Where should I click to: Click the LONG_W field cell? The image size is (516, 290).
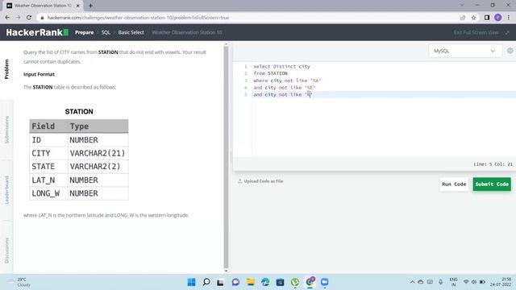[x=48, y=193]
